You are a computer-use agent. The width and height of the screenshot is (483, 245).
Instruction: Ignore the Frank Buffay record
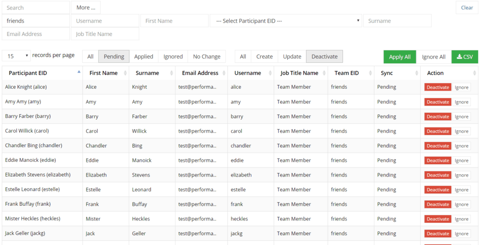click(461, 204)
